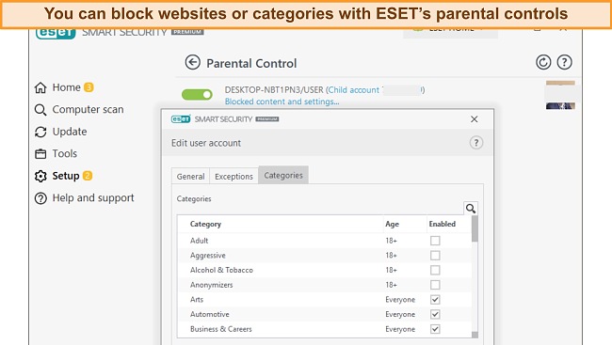Select the Alcohol & Tobacco row
The width and height of the screenshot is (612, 345).
(324, 270)
